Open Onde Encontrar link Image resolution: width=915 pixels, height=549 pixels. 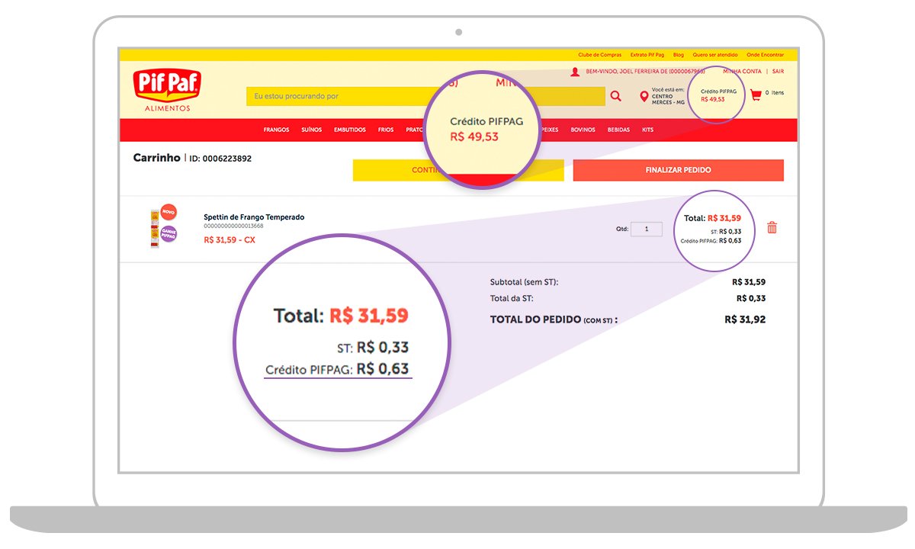click(765, 55)
